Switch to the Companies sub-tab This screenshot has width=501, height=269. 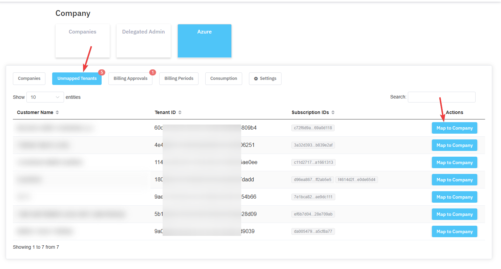(29, 79)
